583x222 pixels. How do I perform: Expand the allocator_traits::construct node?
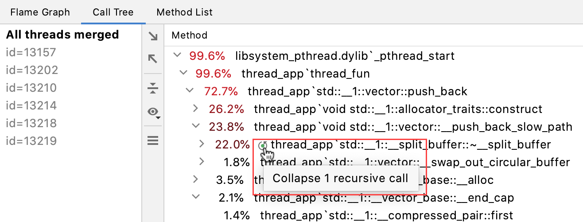(x=196, y=109)
